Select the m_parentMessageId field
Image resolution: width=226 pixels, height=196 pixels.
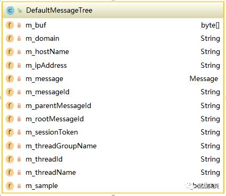click(113, 106)
